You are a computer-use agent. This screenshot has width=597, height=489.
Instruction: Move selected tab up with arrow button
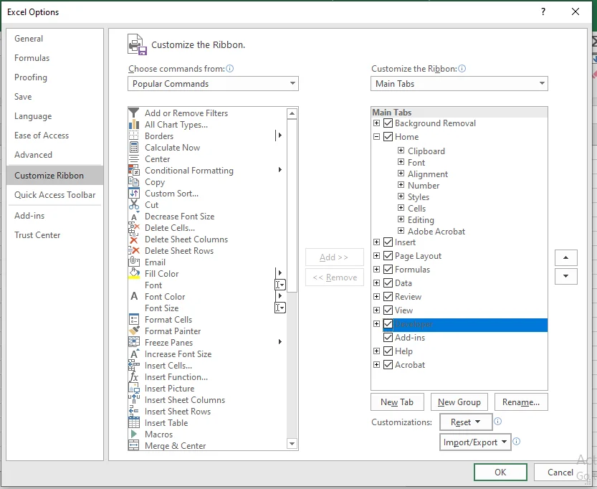(x=565, y=258)
